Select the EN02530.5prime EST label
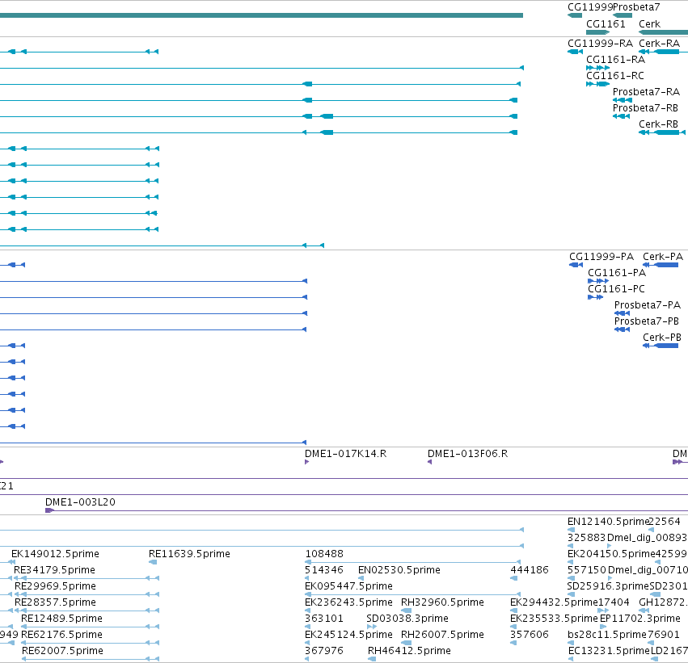Image resolution: width=688 pixels, height=663 pixels. (x=399, y=570)
